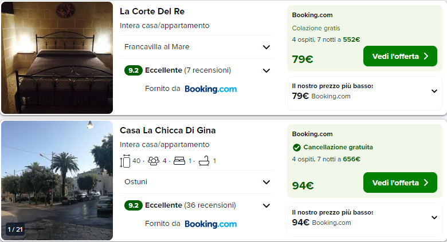
Task: Expand the 36 recensioni rating details
Action: coord(266,205)
